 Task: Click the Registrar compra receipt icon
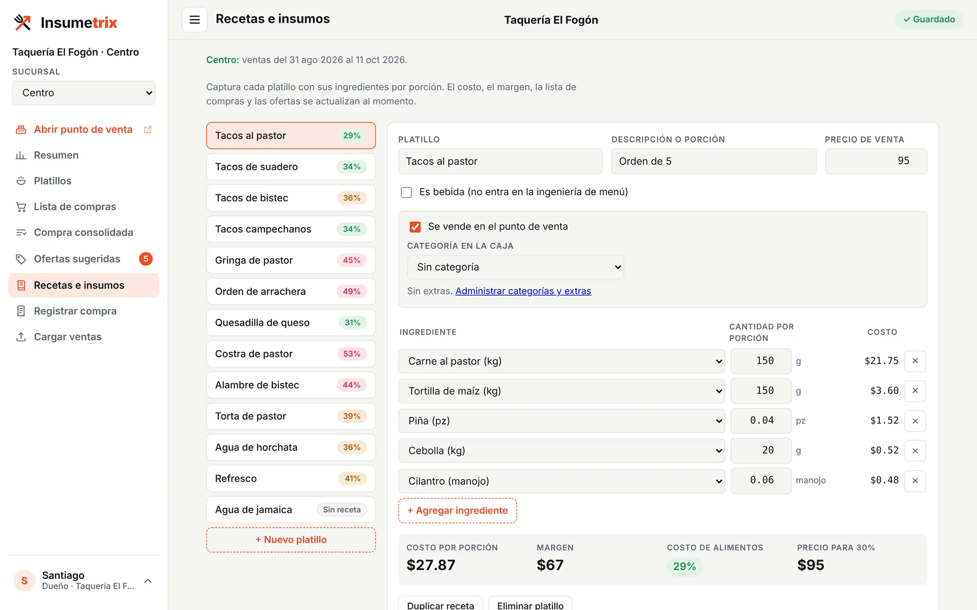coord(21,311)
